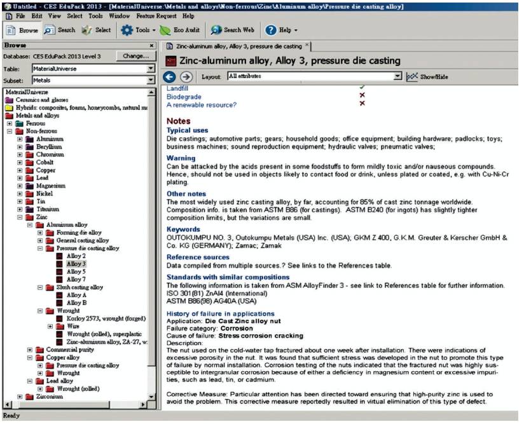Screen dimensions: 524x424
Task: Open the Browse toolbar button
Action: 22,31
